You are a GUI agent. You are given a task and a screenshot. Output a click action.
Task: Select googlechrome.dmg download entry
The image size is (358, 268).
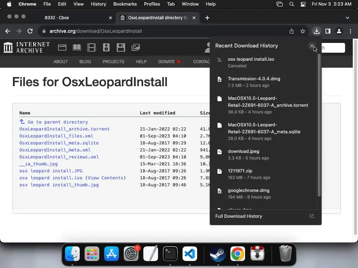[x=264, y=194]
